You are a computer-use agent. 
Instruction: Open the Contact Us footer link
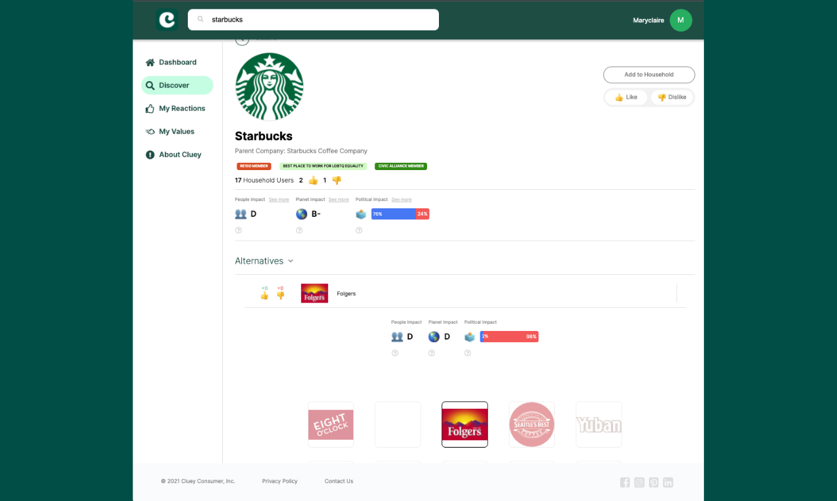pyautogui.click(x=339, y=481)
